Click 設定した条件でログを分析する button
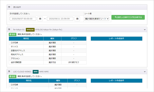The height and width of the screenshot is (92, 154). 128,17
